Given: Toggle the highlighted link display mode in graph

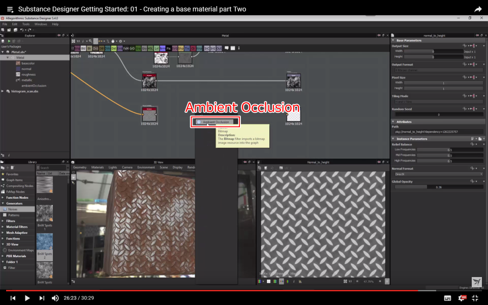Looking at the screenshot, I should (96, 41).
